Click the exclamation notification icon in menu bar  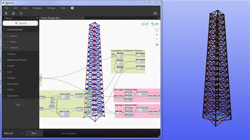pyautogui.click(x=72, y=8)
